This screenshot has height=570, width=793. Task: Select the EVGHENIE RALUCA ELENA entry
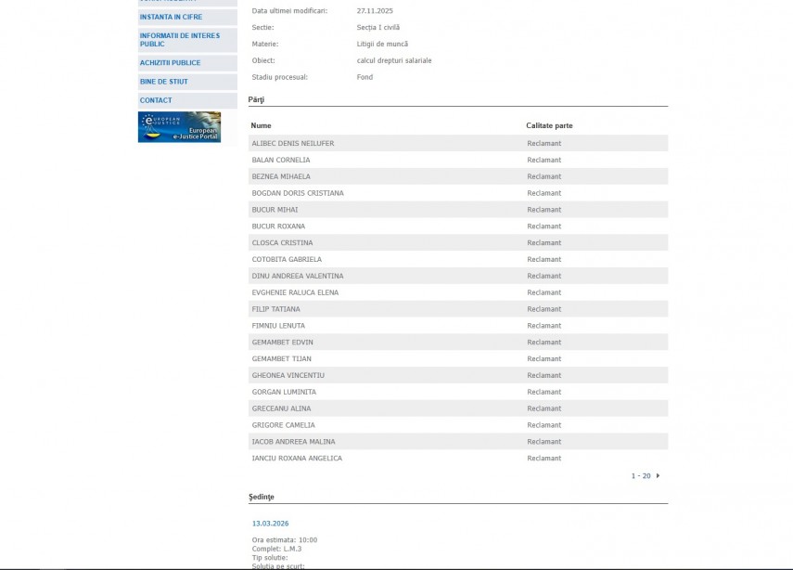coord(295,292)
